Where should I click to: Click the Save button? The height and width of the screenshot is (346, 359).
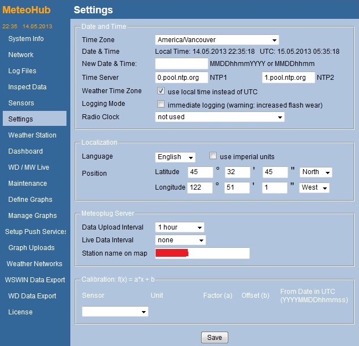[214, 337]
